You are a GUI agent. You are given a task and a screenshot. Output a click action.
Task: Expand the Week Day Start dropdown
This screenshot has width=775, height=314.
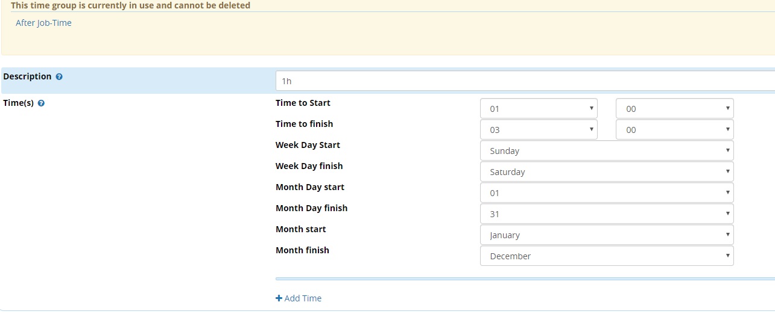click(607, 151)
